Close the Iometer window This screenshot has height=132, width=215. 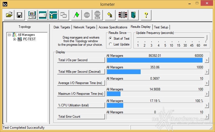tap(207, 3)
